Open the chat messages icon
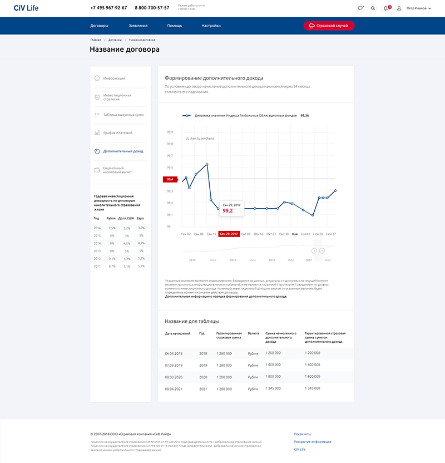 pyautogui.click(x=360, y=8)
